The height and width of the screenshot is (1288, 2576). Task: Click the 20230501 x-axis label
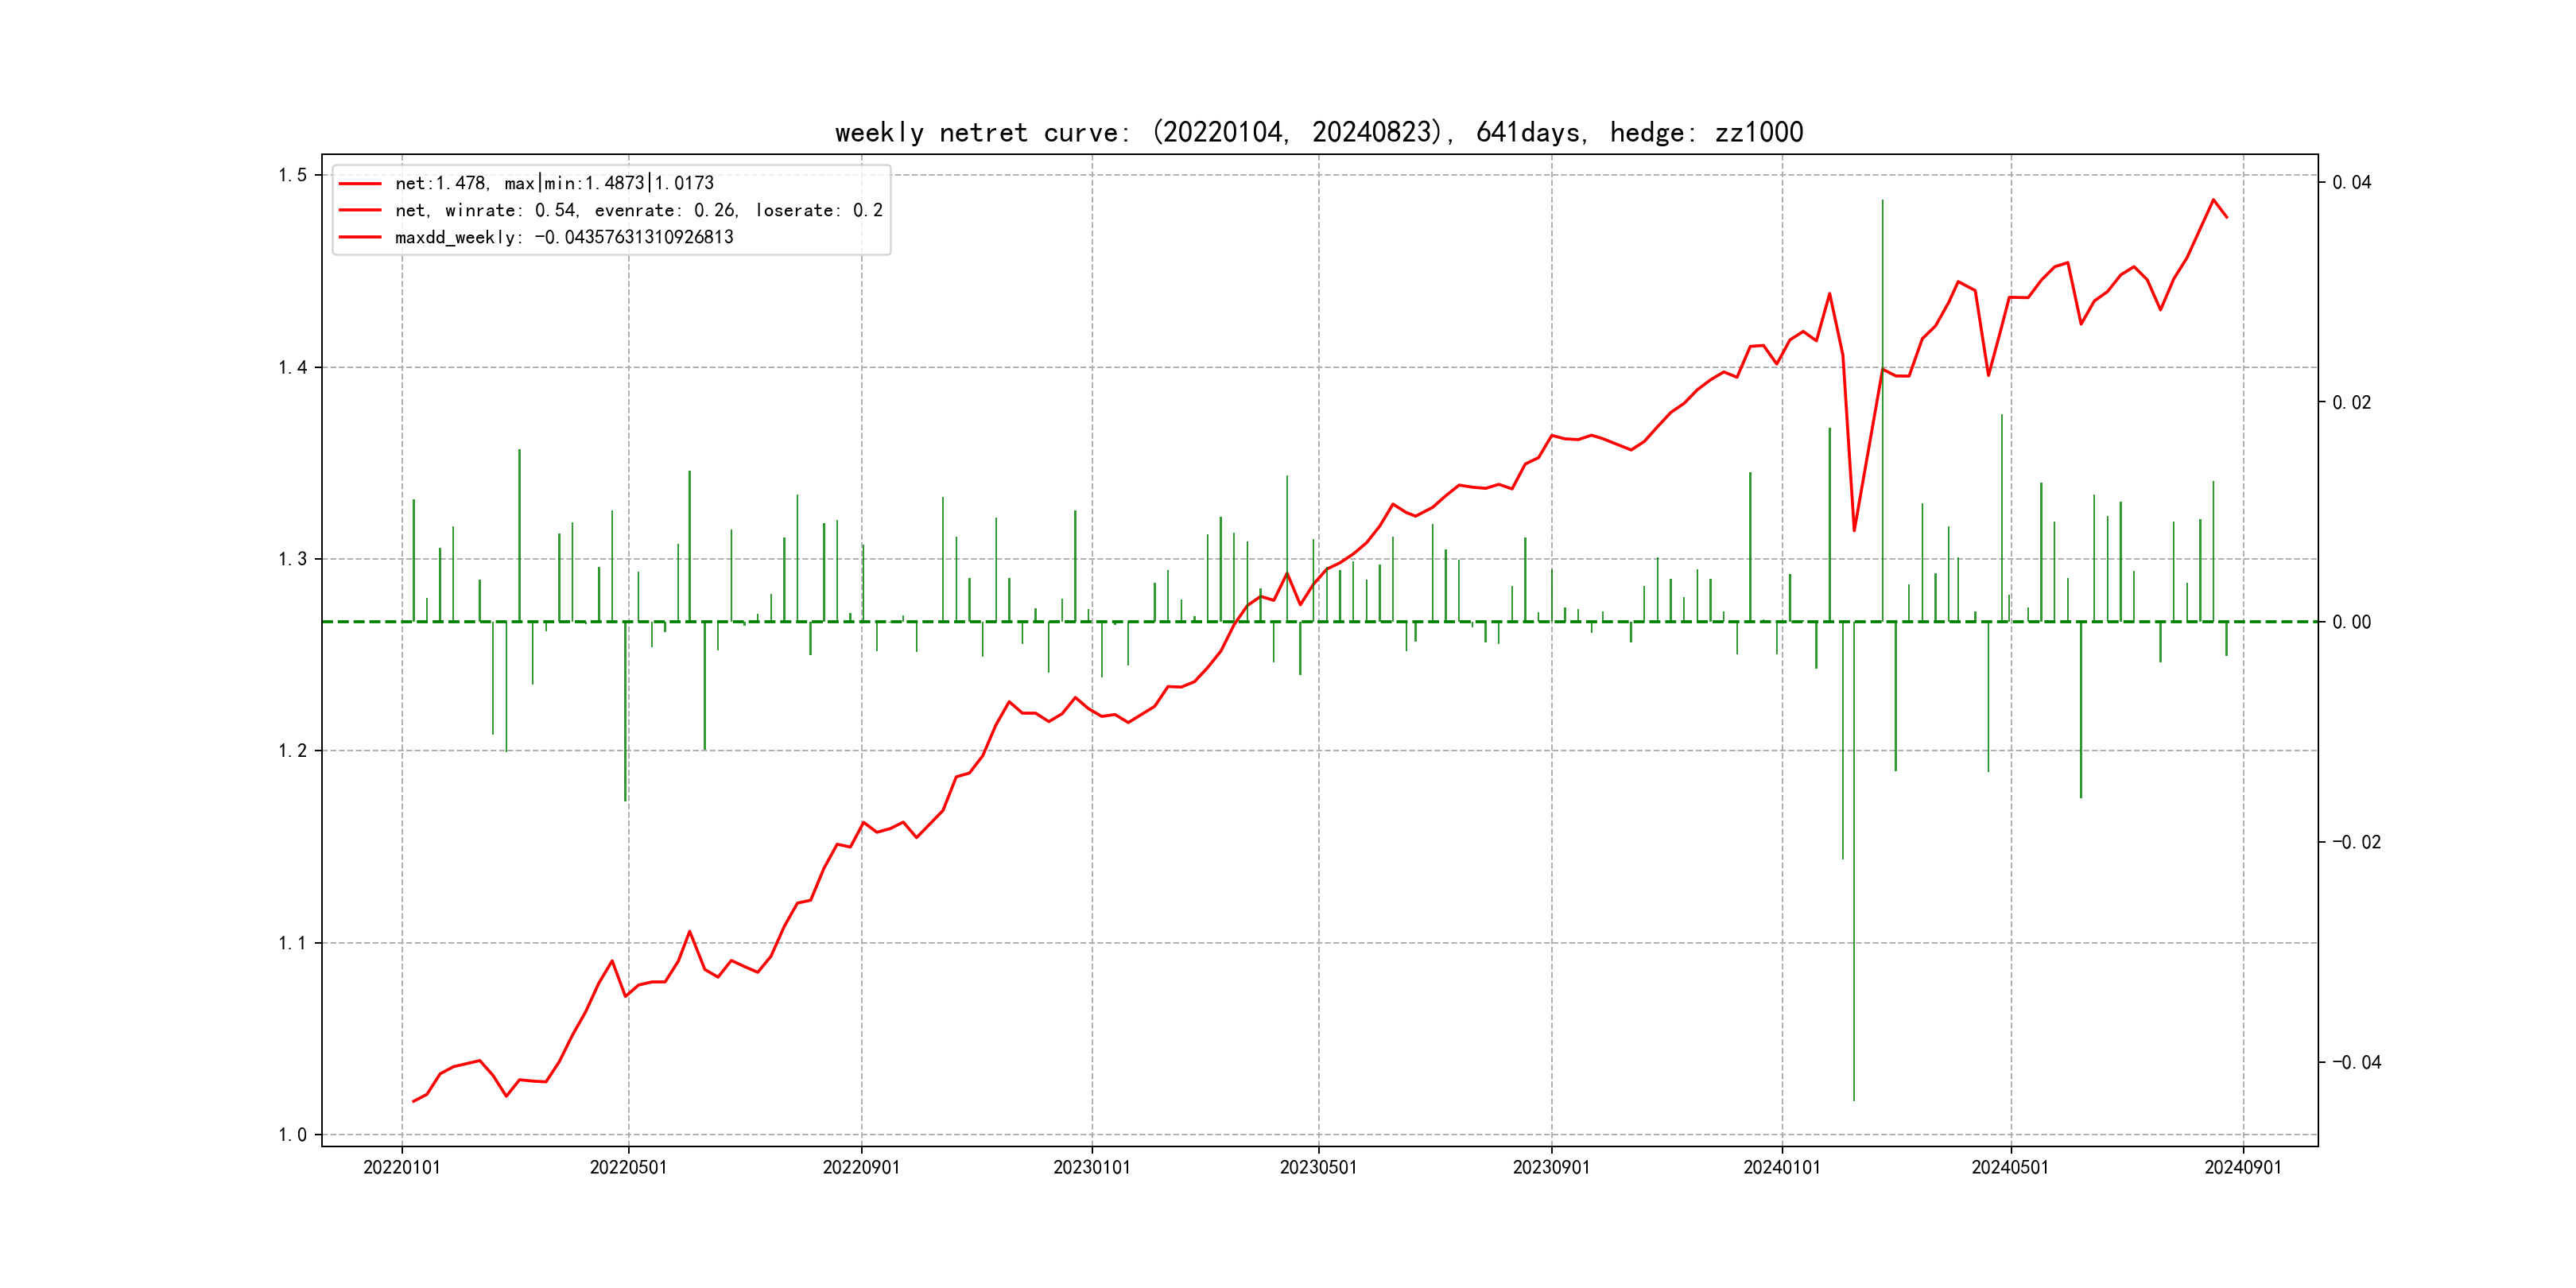[1318, 1167]
